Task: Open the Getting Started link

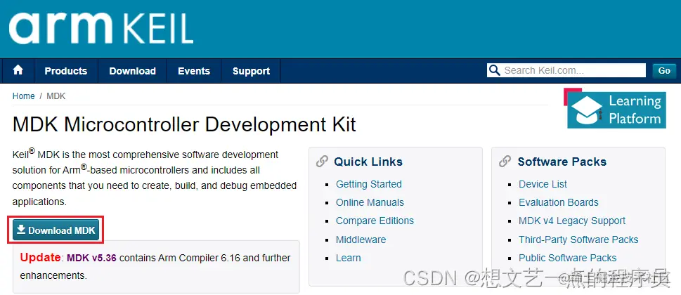Action: (x=369, y=184)
